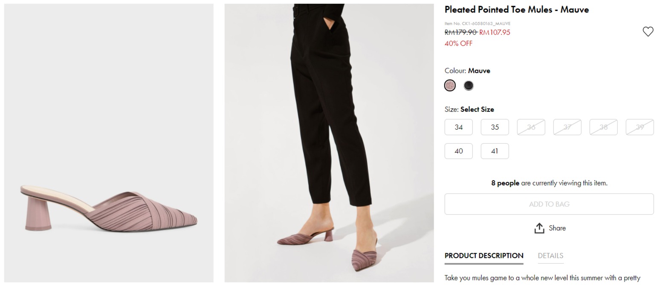
Task: Click the discounted price RM107.95
Action: [495, 32]
